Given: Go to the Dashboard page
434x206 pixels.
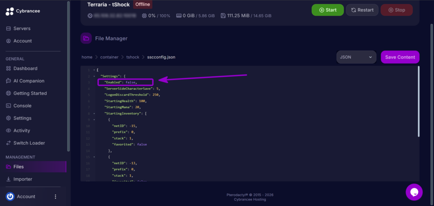Looking at the screenshot, I should point(25,68).
